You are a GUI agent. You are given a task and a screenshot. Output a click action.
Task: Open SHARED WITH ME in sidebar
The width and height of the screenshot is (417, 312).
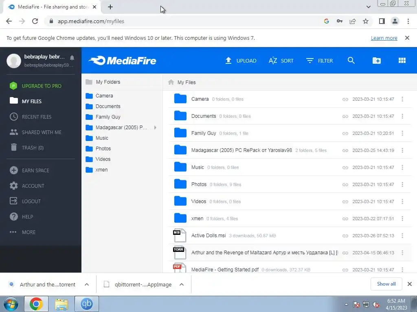point(36,132)
